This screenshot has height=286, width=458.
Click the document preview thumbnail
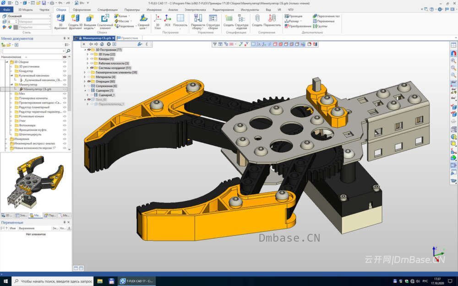(x=36, y=182)
